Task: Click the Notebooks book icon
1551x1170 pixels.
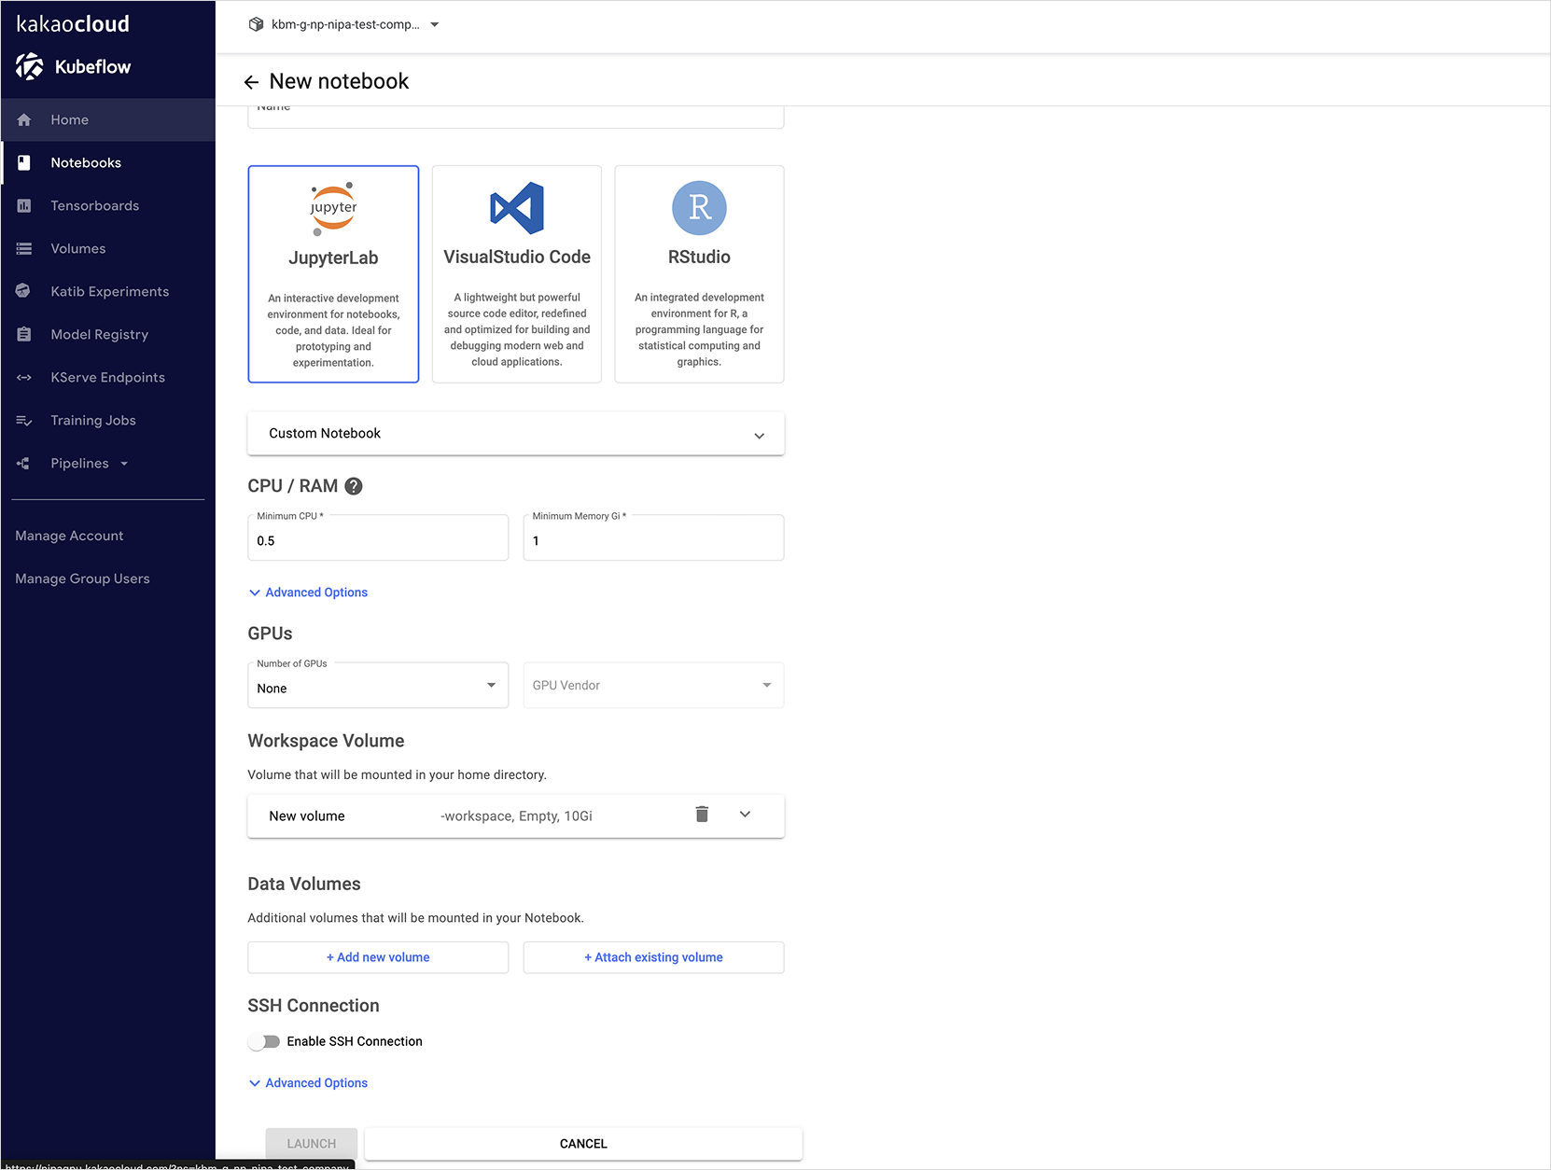Action: pyautogui.click(x=24, y=162)
